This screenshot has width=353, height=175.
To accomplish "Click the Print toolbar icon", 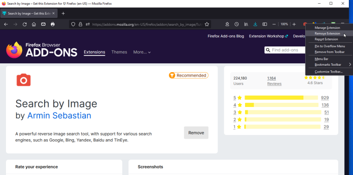I will [53, 24].
